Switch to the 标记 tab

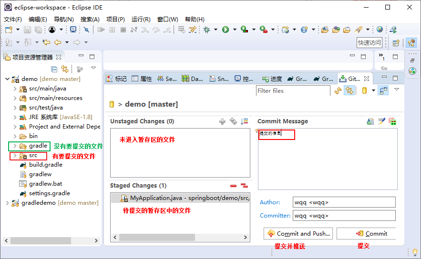coord(116,79)
